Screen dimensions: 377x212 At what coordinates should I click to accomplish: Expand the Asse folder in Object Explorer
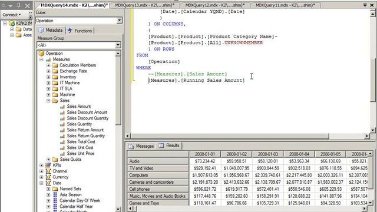point(12,35)
